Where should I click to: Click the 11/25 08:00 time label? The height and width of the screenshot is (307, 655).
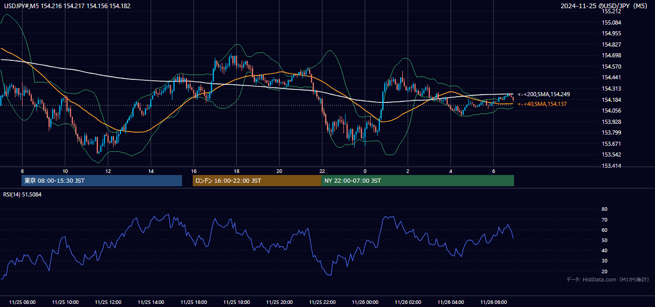[x=23, y=302]
